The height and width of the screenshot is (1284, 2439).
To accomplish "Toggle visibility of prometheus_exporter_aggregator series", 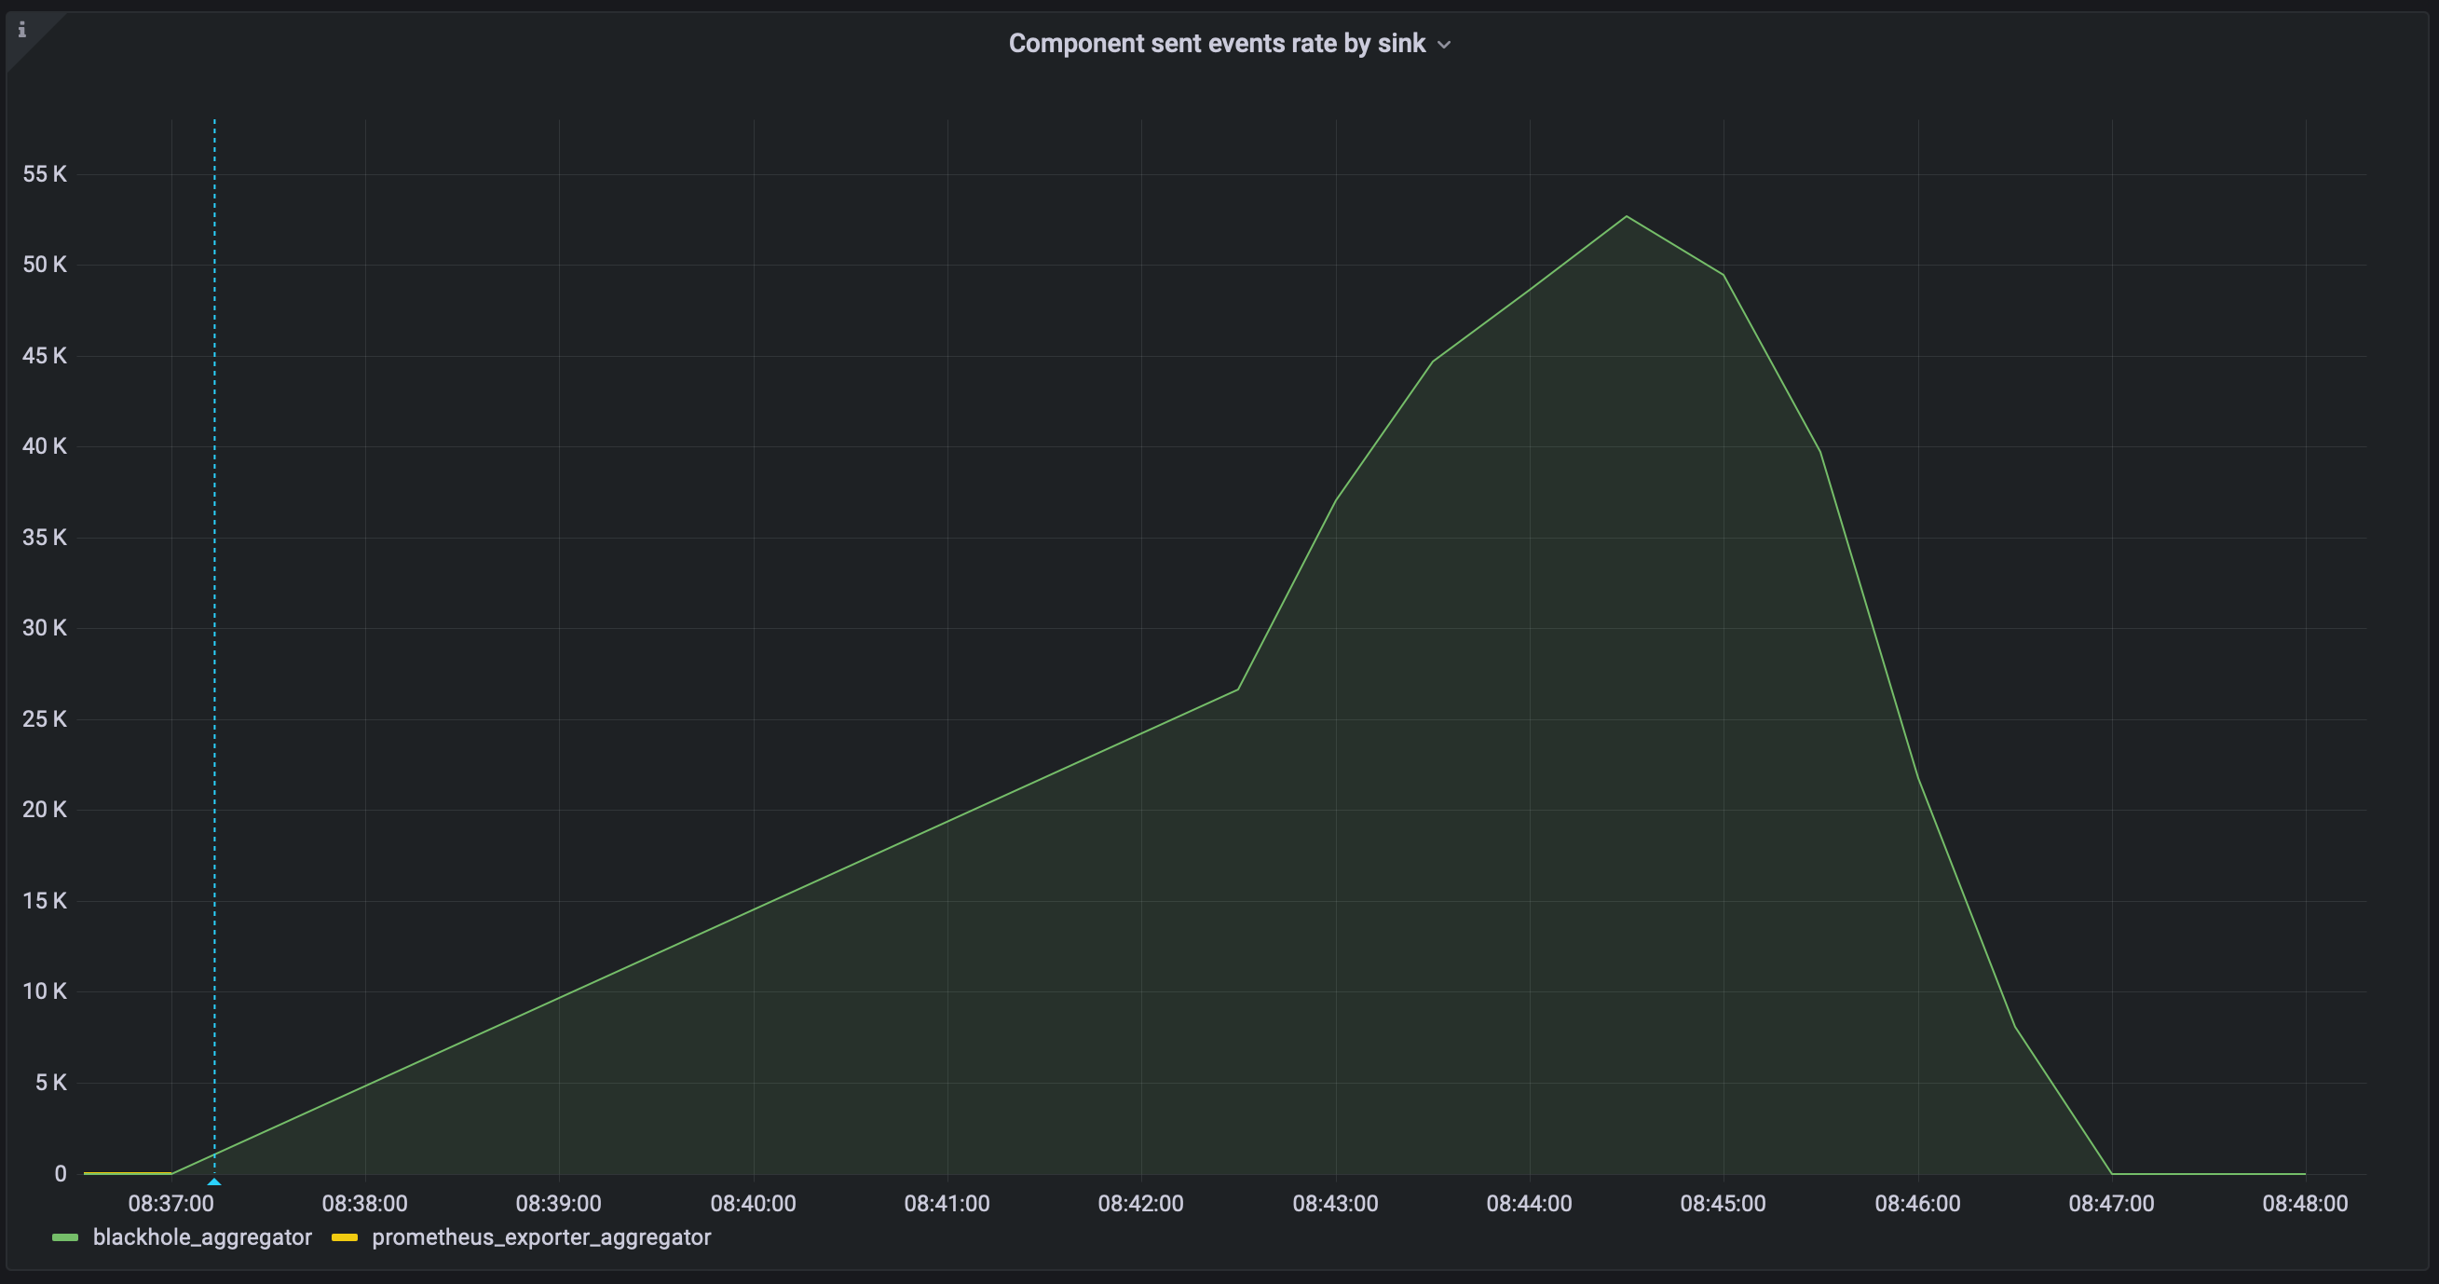I will (541, 1236).
